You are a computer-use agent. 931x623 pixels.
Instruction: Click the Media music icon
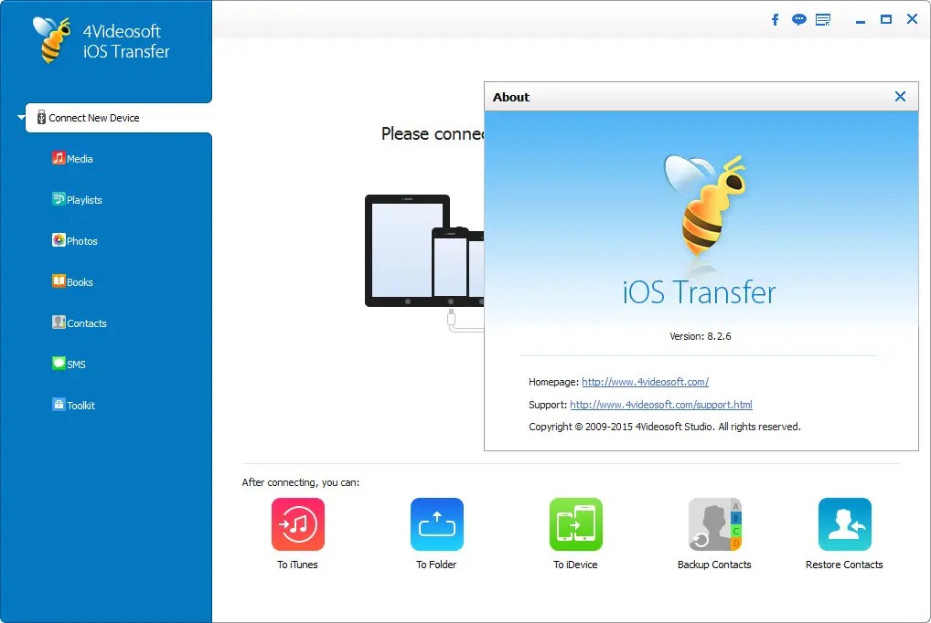(x=59, y=158)
